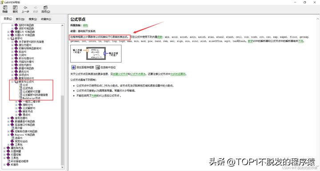Select 脚本节点 in the tree
This screenshot has width=320, height=171.
(x=28, y=112)
